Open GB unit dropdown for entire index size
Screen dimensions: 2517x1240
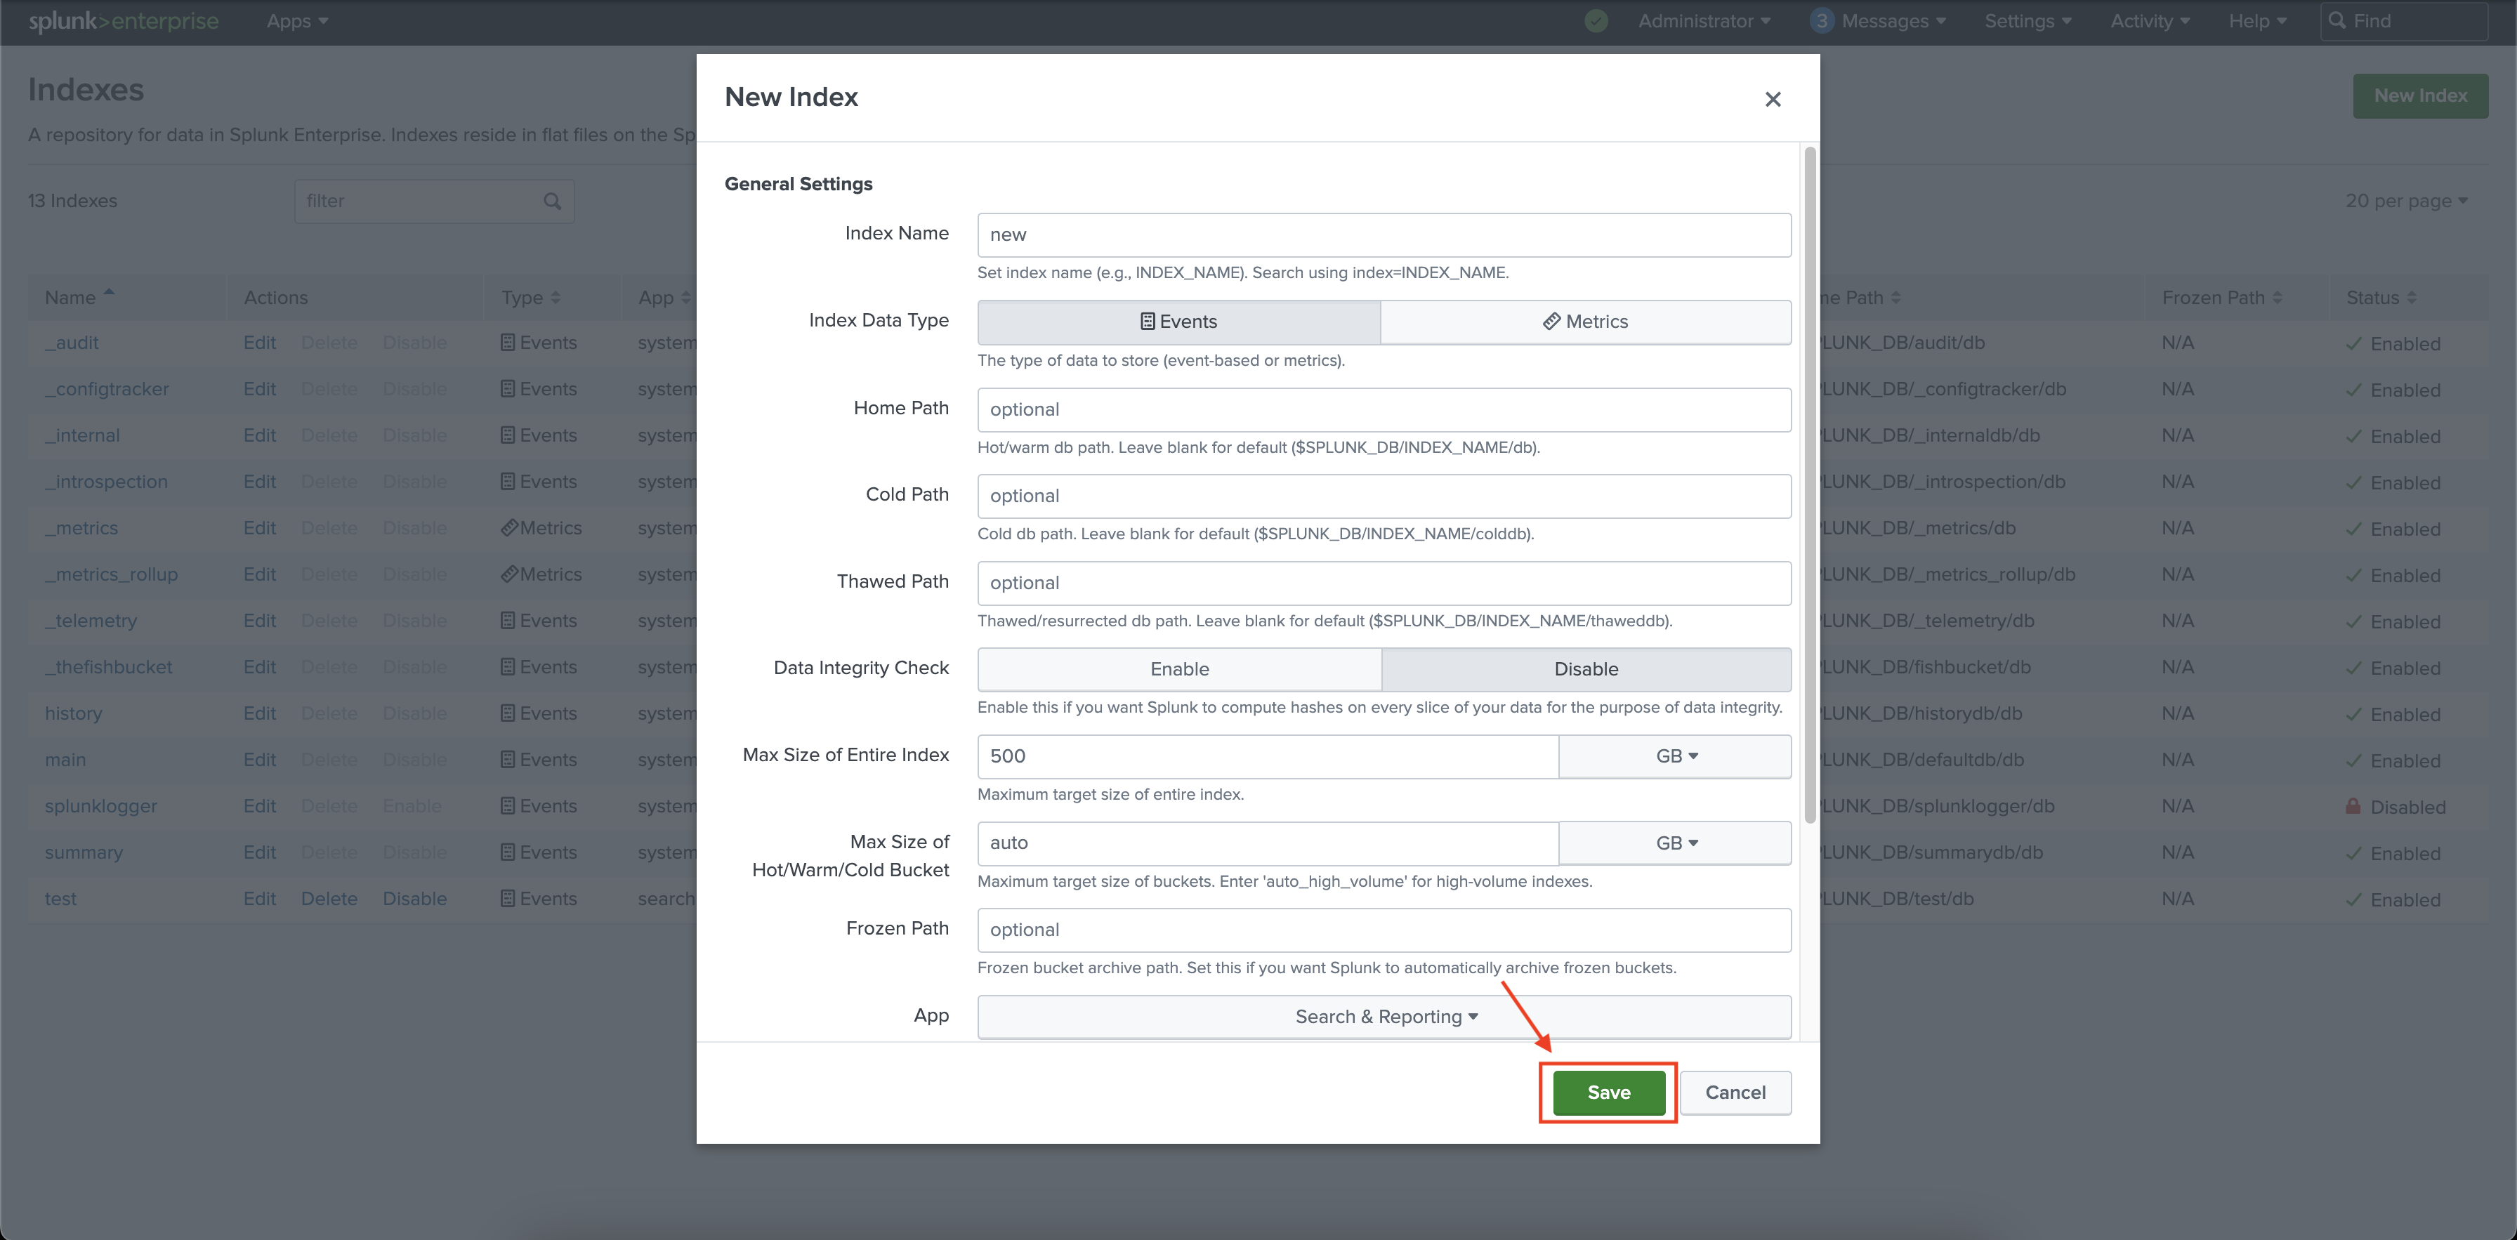pos(1675,756)
